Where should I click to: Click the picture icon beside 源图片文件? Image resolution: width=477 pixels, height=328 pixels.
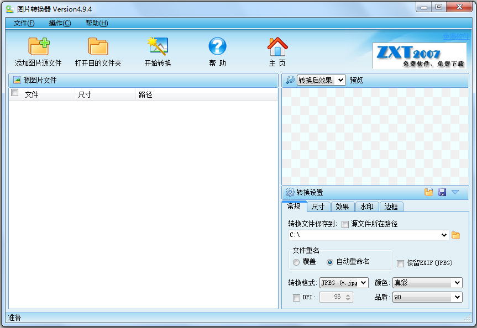tap(17, 80)
